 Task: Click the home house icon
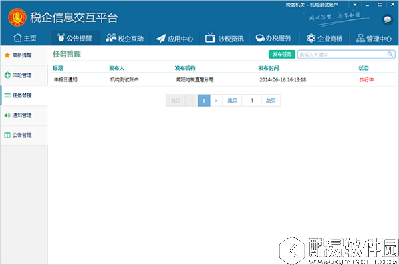(17, 38)
